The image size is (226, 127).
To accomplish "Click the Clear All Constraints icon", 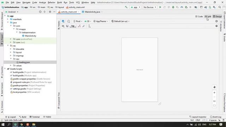I will (79, 26).
